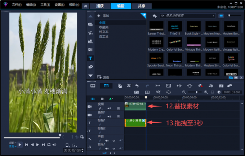Mute the 视频 track speaker

(109, 108)
